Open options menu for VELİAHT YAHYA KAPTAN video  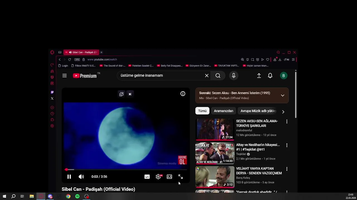pyautogui.click(x=287, y=169)
